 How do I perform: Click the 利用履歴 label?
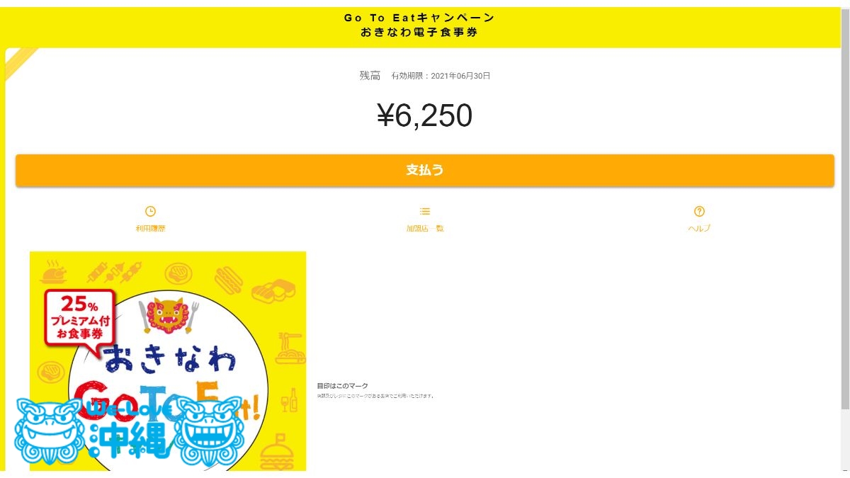click(x=150, y=228)
